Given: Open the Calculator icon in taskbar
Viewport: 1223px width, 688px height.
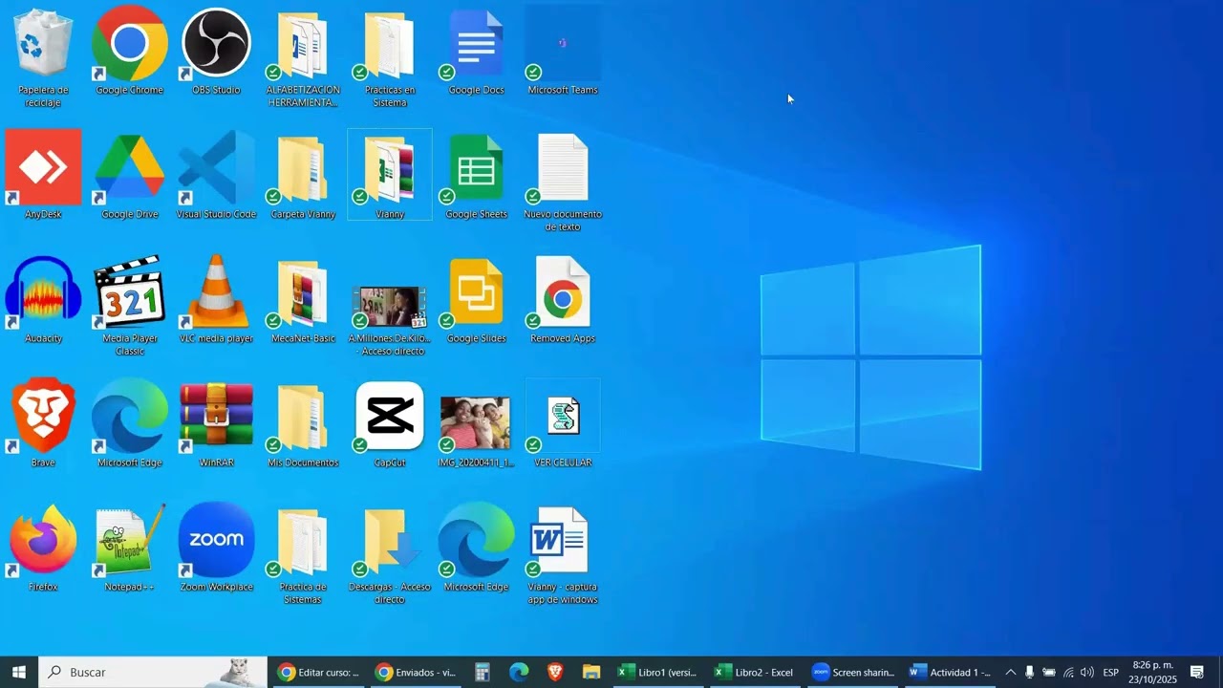Looking at the screenshot, I should [483, 672].
